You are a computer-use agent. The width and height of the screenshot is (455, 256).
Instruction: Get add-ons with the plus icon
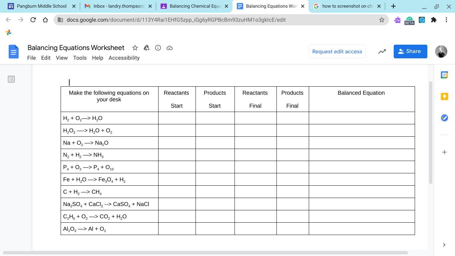pos(444,152)
